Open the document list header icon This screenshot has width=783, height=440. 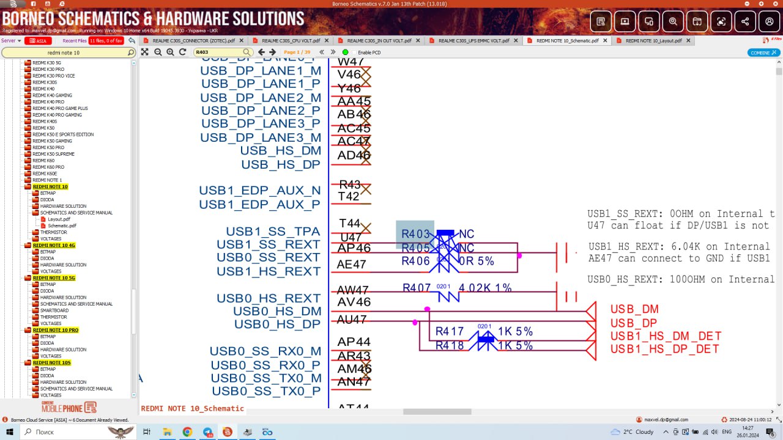click(x=601, y=21)
